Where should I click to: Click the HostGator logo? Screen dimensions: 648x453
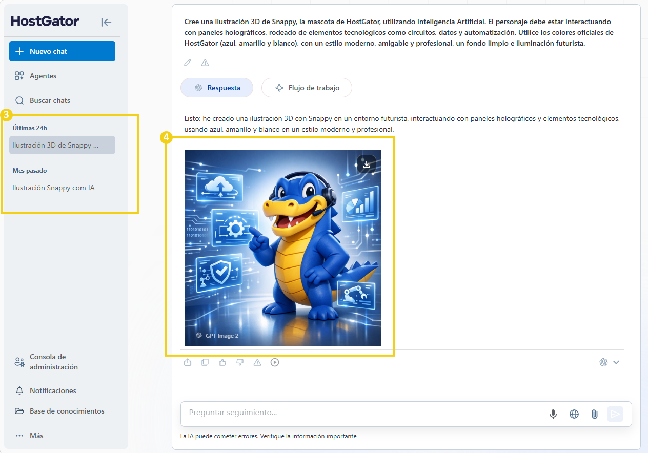45,21
